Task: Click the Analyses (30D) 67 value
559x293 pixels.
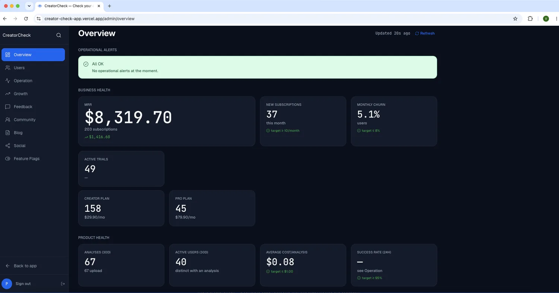Action: tap(90, 262)
